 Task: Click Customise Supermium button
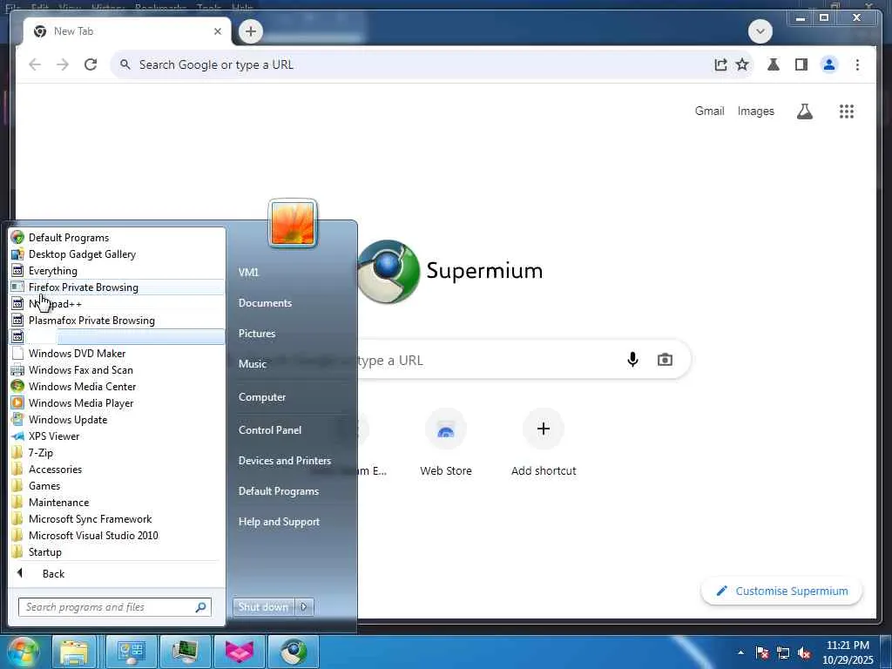(x=781, y=591)
